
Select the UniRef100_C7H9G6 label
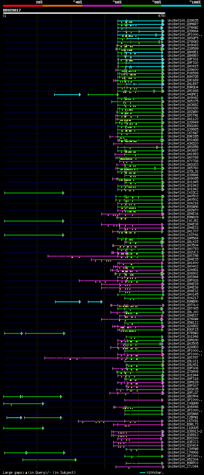pos(183,452)
